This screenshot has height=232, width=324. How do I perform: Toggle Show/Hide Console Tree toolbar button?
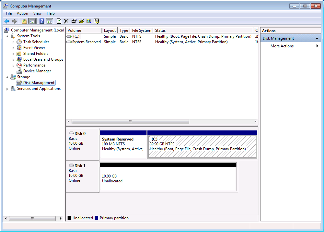tap(32, 21)
